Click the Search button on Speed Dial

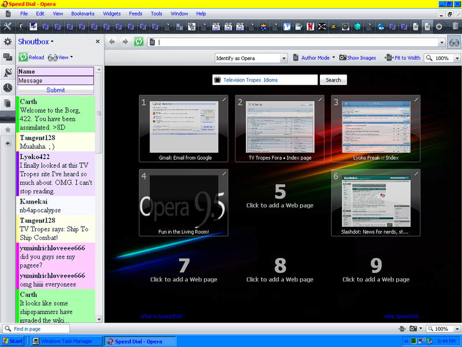pyautogui.click(x=333, y=80)
